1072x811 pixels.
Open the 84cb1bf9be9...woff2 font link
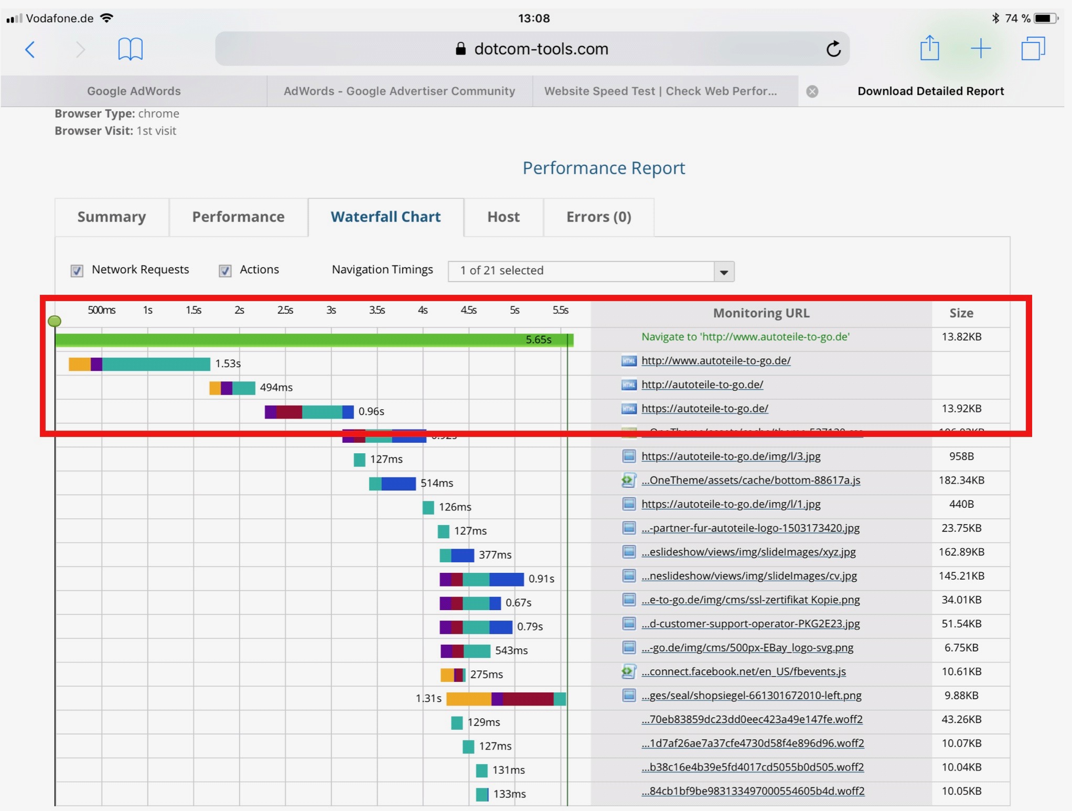pyautogui.click(x=753, y=791)
